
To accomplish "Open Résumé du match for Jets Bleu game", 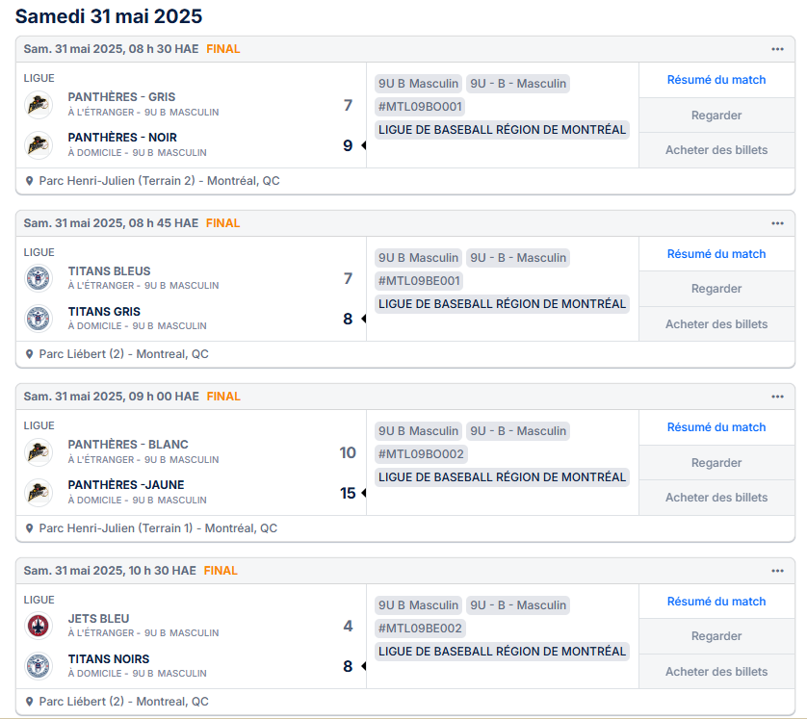I will click(716, 602).
